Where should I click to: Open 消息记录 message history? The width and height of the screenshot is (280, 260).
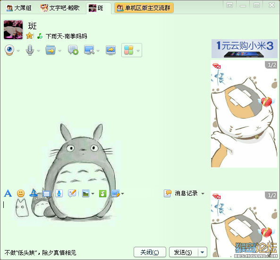186,193
